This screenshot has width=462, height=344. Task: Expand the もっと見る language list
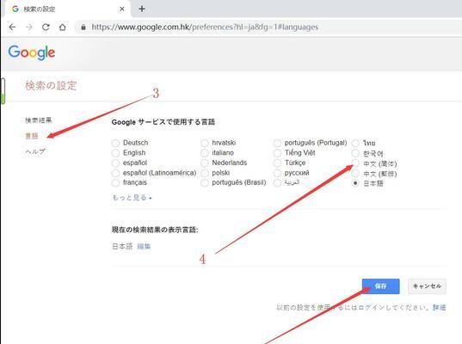[x=132, y=198]
